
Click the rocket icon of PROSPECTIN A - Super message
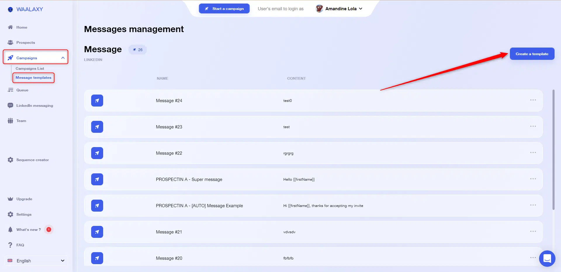coord(97,179)
